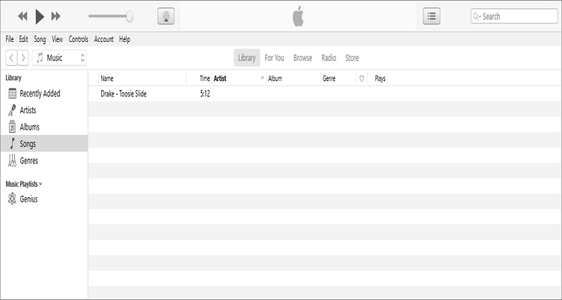This screenshot has height=300, width=562.
Task: Switch to the Library tab
Action: point(247,58)
